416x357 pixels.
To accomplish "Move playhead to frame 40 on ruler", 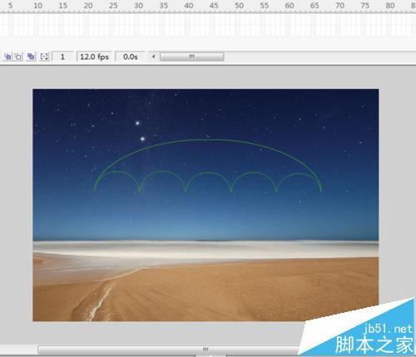I will (189, 6).
